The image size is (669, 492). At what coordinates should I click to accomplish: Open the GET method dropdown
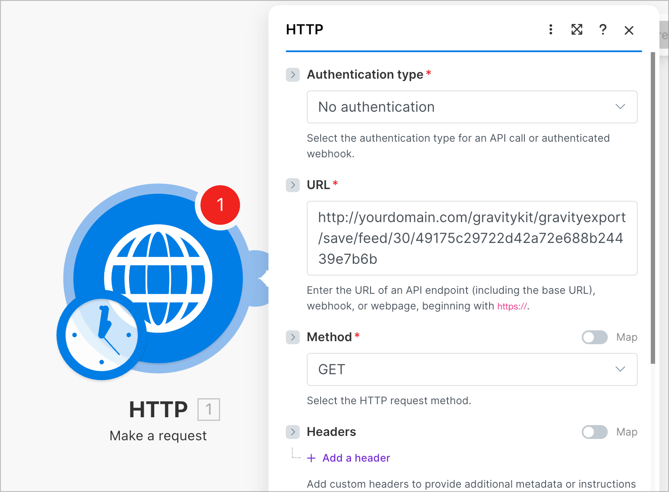point(472,369)
